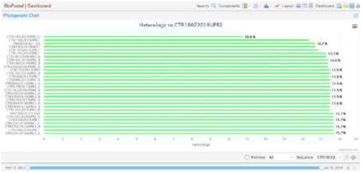Screen dimensions: 362x173
Task: Click the pale document component icon
Action: coord(255,6)
